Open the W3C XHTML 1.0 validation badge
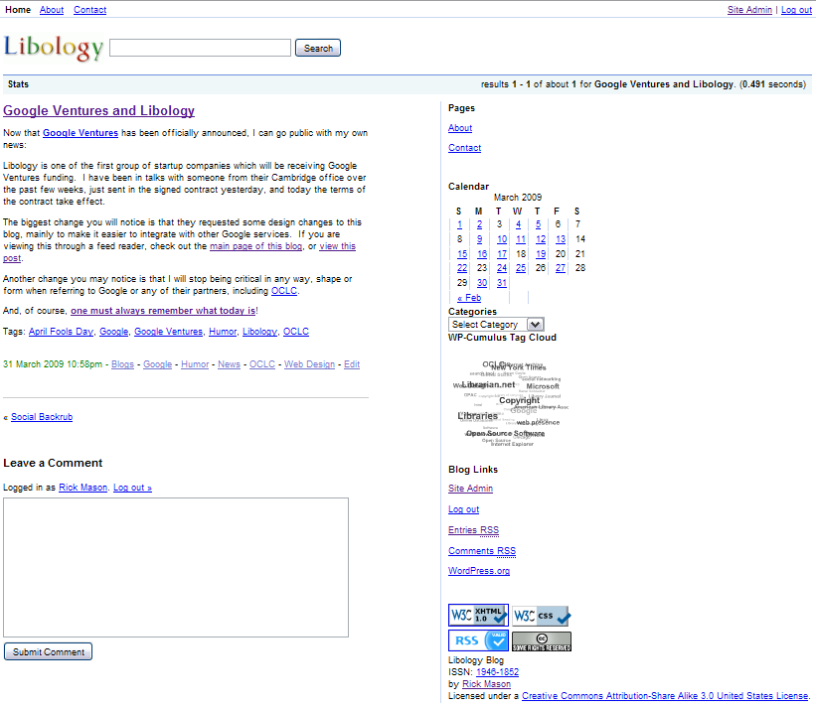This screenshot has height=708, width=816. pyautogui.click(x=478, y=616)
